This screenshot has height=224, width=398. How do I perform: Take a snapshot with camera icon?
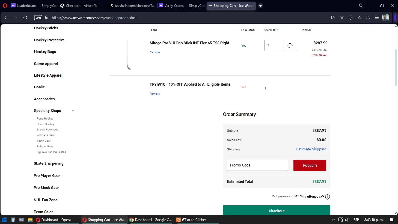(x=342, y=18)
